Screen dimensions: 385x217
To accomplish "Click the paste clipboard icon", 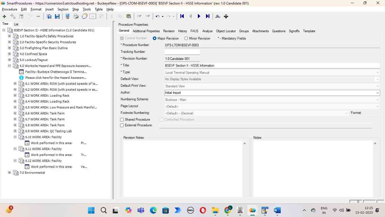I will (x=129, y=16).
